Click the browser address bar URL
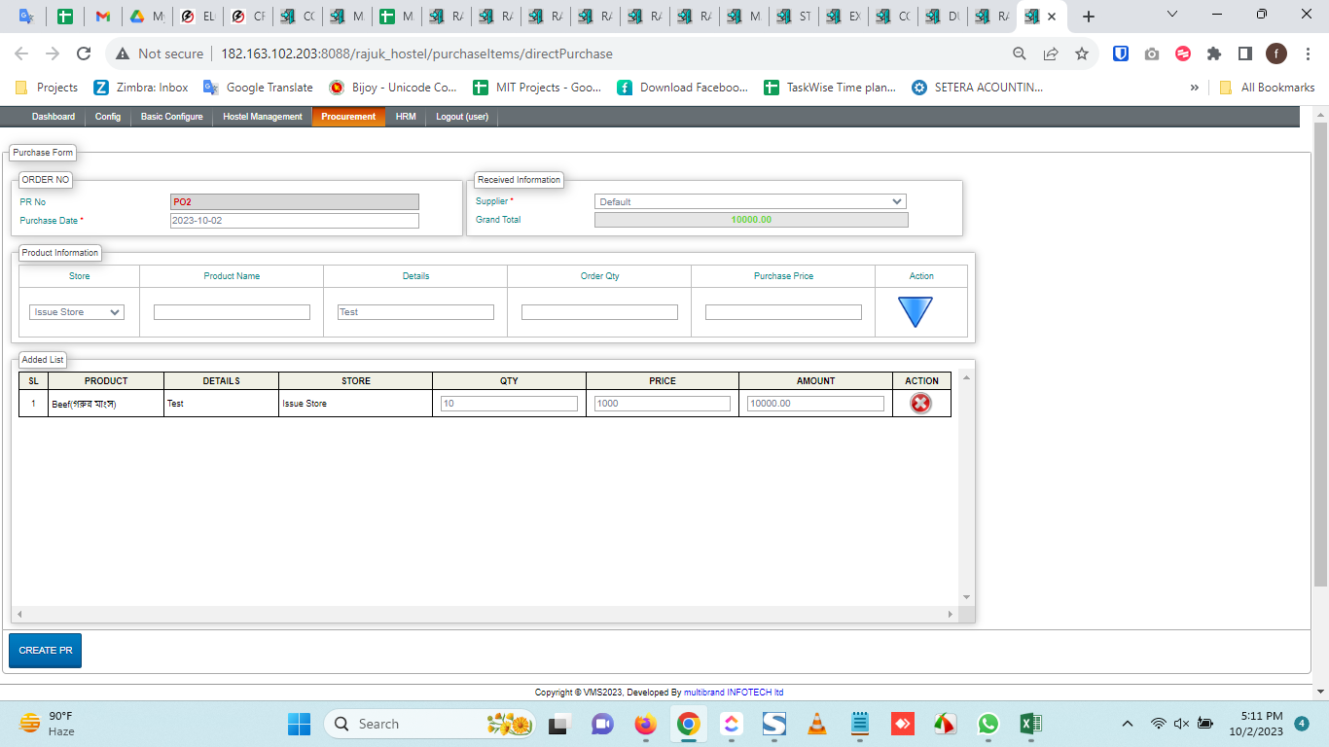 pyautogui.click(x=416, y=53)
